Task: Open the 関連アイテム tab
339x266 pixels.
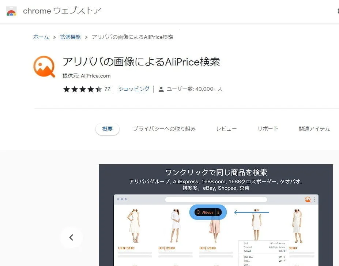Action: (314, 129)
